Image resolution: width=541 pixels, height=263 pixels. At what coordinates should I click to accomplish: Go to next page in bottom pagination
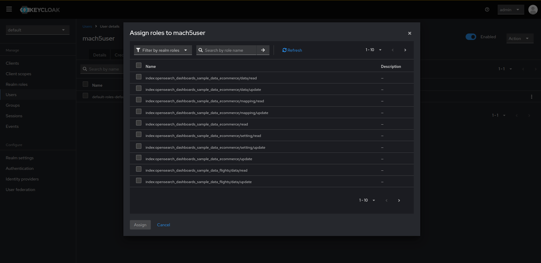(x=399, y=200)
